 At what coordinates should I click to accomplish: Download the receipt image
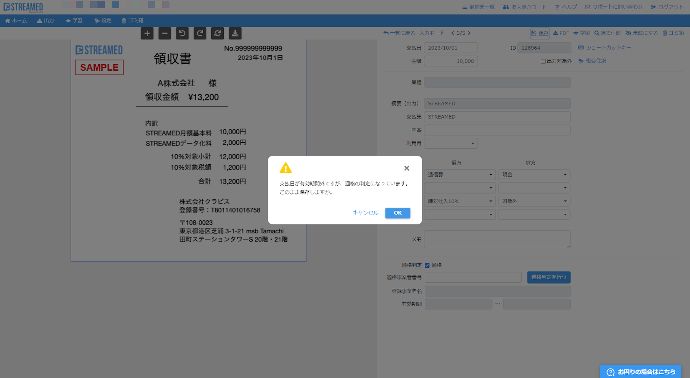coord(235,33)
